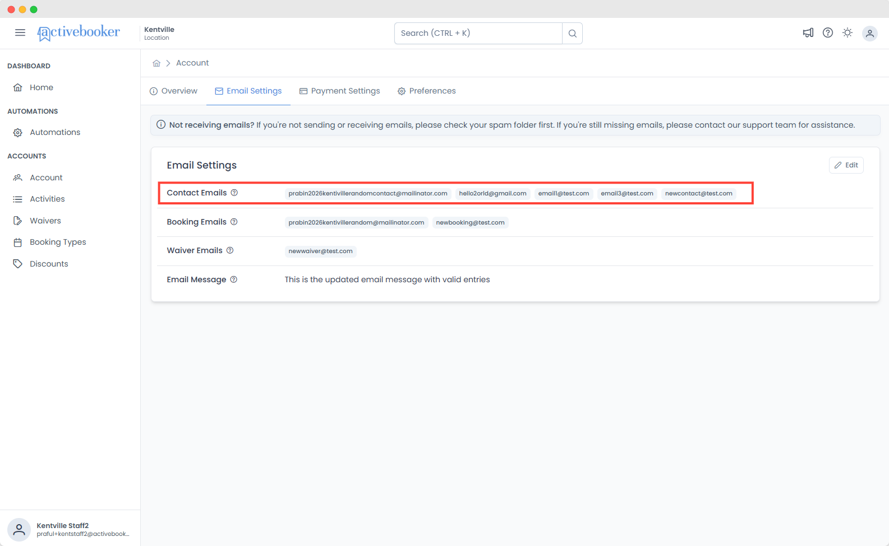Click the Kentville Location label
This screenshot has height=546, width=889.
click(x=159, y=33)
